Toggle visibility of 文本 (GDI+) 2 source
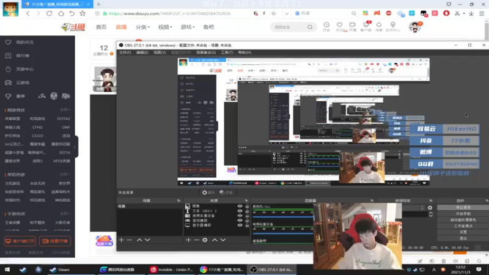Screen dimensions: 489x275 tap(240, 211)
